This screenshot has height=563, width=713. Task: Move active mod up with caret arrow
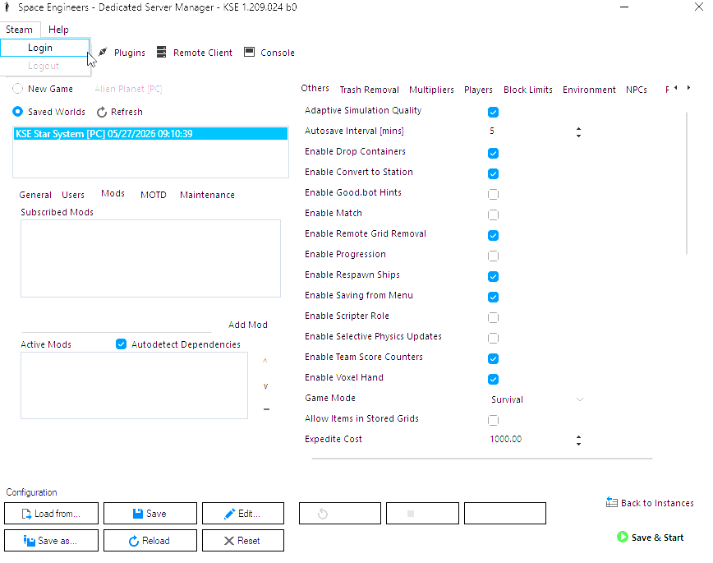click(x=265, y=361)
